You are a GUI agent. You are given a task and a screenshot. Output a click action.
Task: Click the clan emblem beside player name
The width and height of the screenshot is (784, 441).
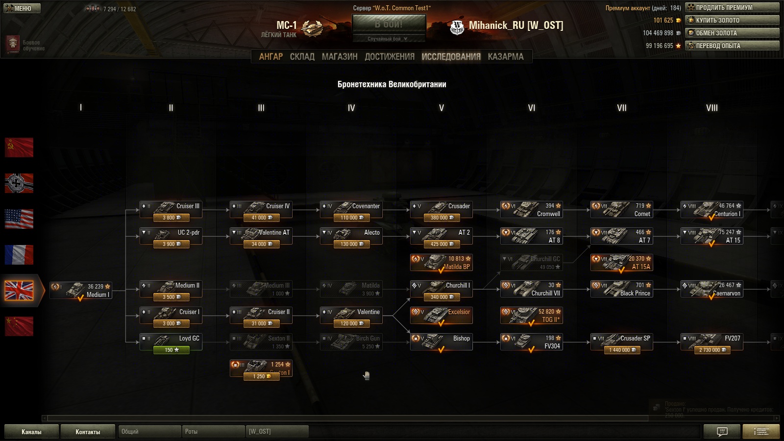tap(457, 27)
